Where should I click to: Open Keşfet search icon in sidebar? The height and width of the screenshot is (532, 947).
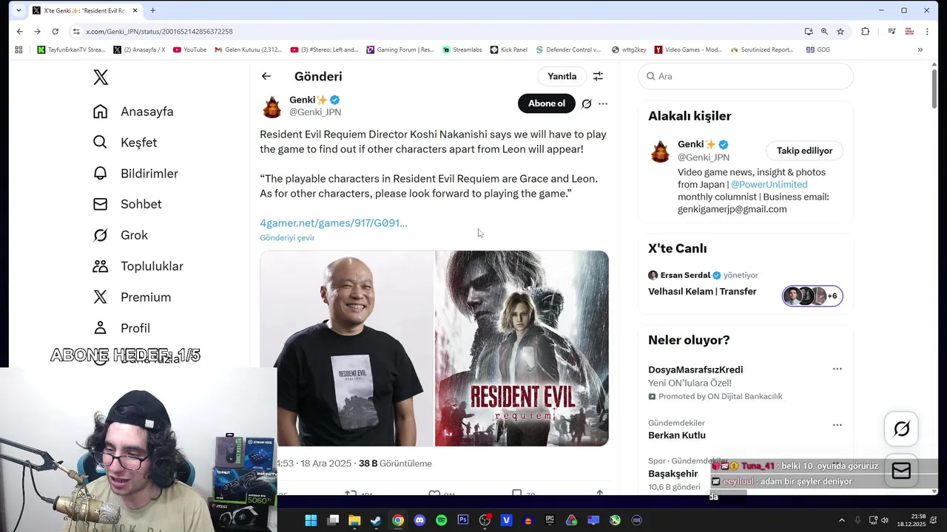pos(100,142)
